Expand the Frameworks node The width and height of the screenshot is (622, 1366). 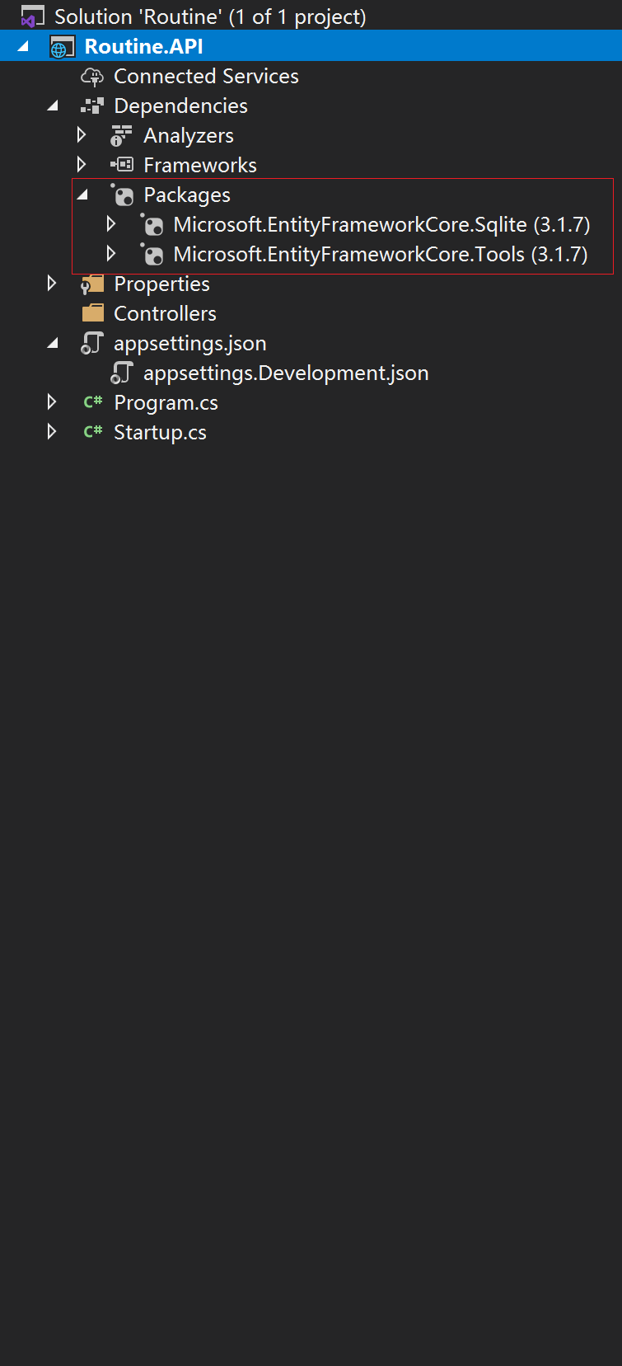click(x=82, y=165)
